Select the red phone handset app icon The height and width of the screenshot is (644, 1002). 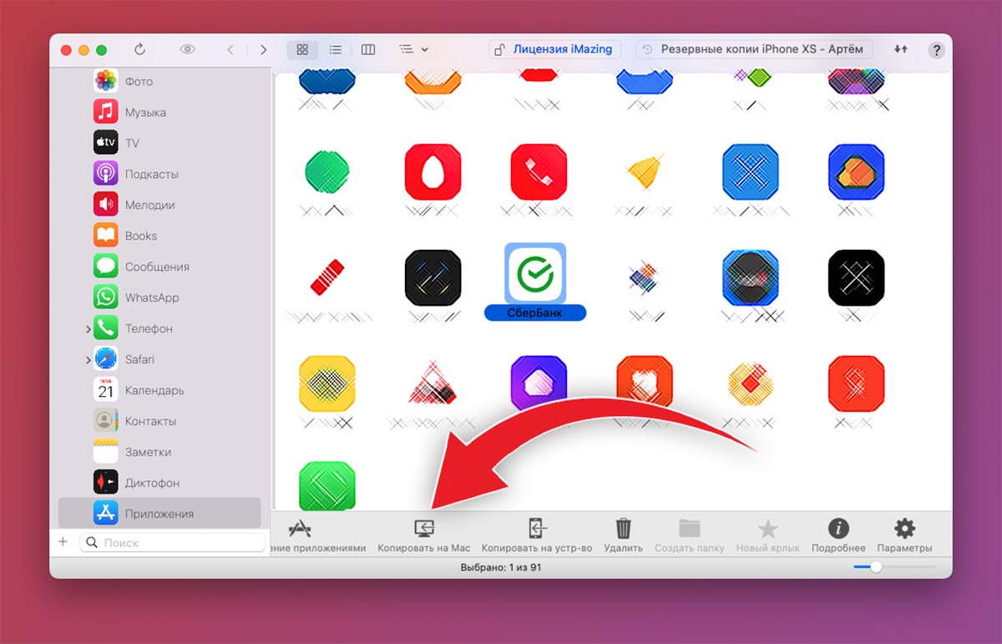pos(539,172)
